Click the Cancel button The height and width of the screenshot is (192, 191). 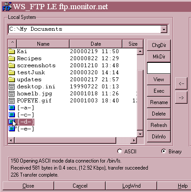point(80,186)
